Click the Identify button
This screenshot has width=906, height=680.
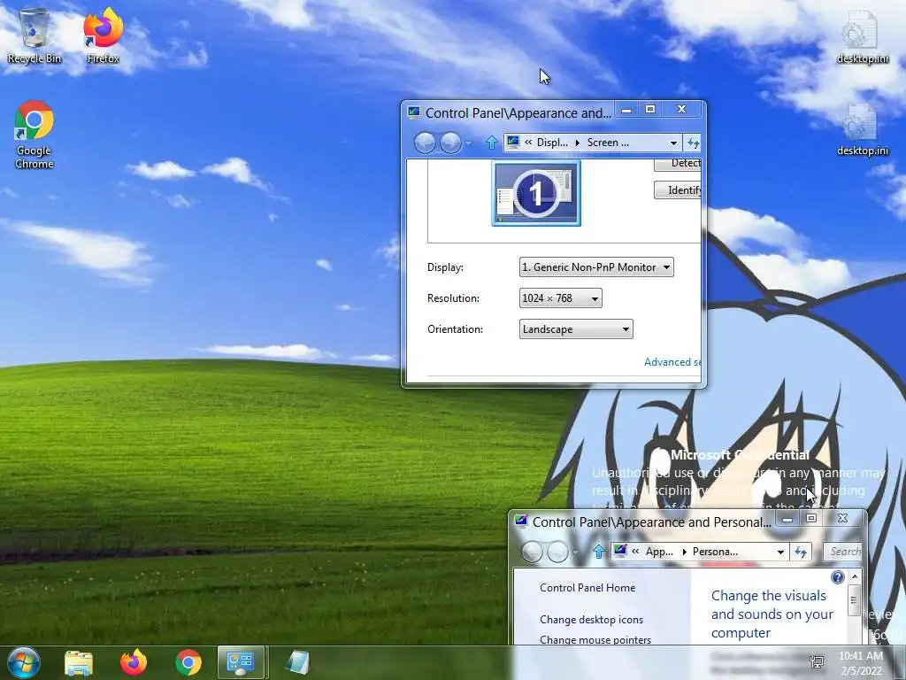[x=678, y=190]
